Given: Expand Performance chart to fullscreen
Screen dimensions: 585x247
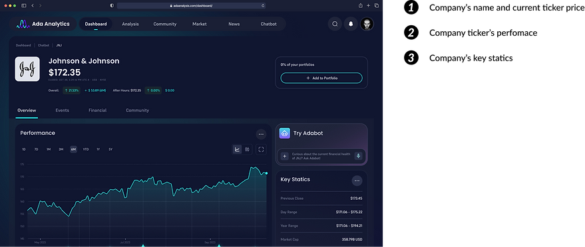Looking at the screenshot, I should (x=261, y=149).
